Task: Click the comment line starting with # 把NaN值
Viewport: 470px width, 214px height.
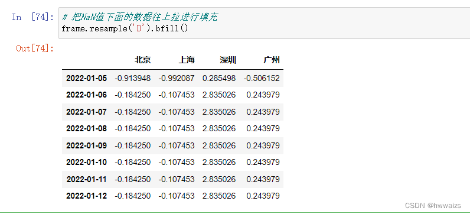Action: [x=139, y=17]
